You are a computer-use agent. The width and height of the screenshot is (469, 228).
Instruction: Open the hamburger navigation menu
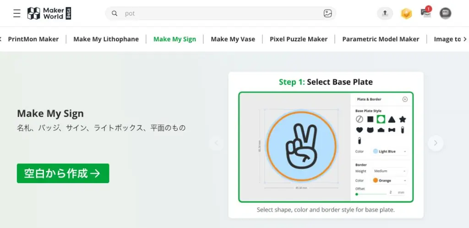17,13
